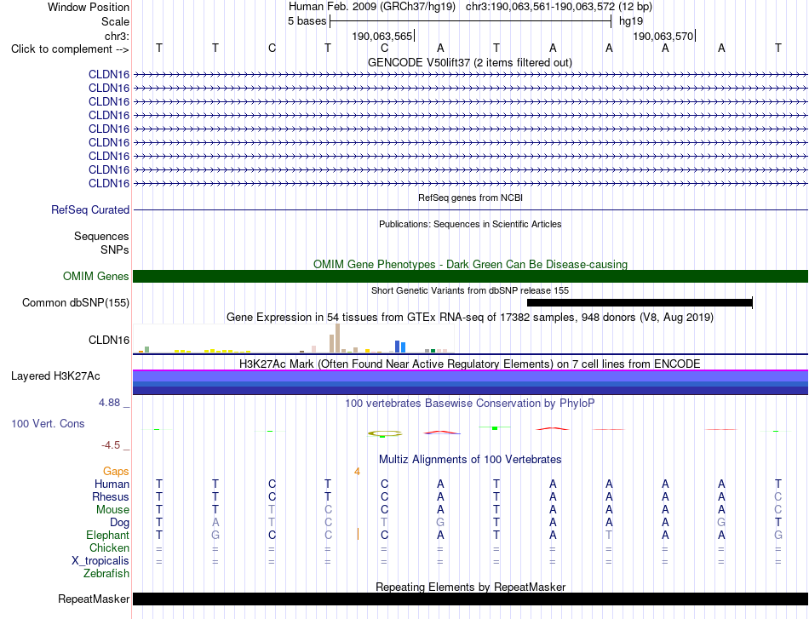Click the Scale bar ruler at top
809x619 pixels.
coord(471,21)
